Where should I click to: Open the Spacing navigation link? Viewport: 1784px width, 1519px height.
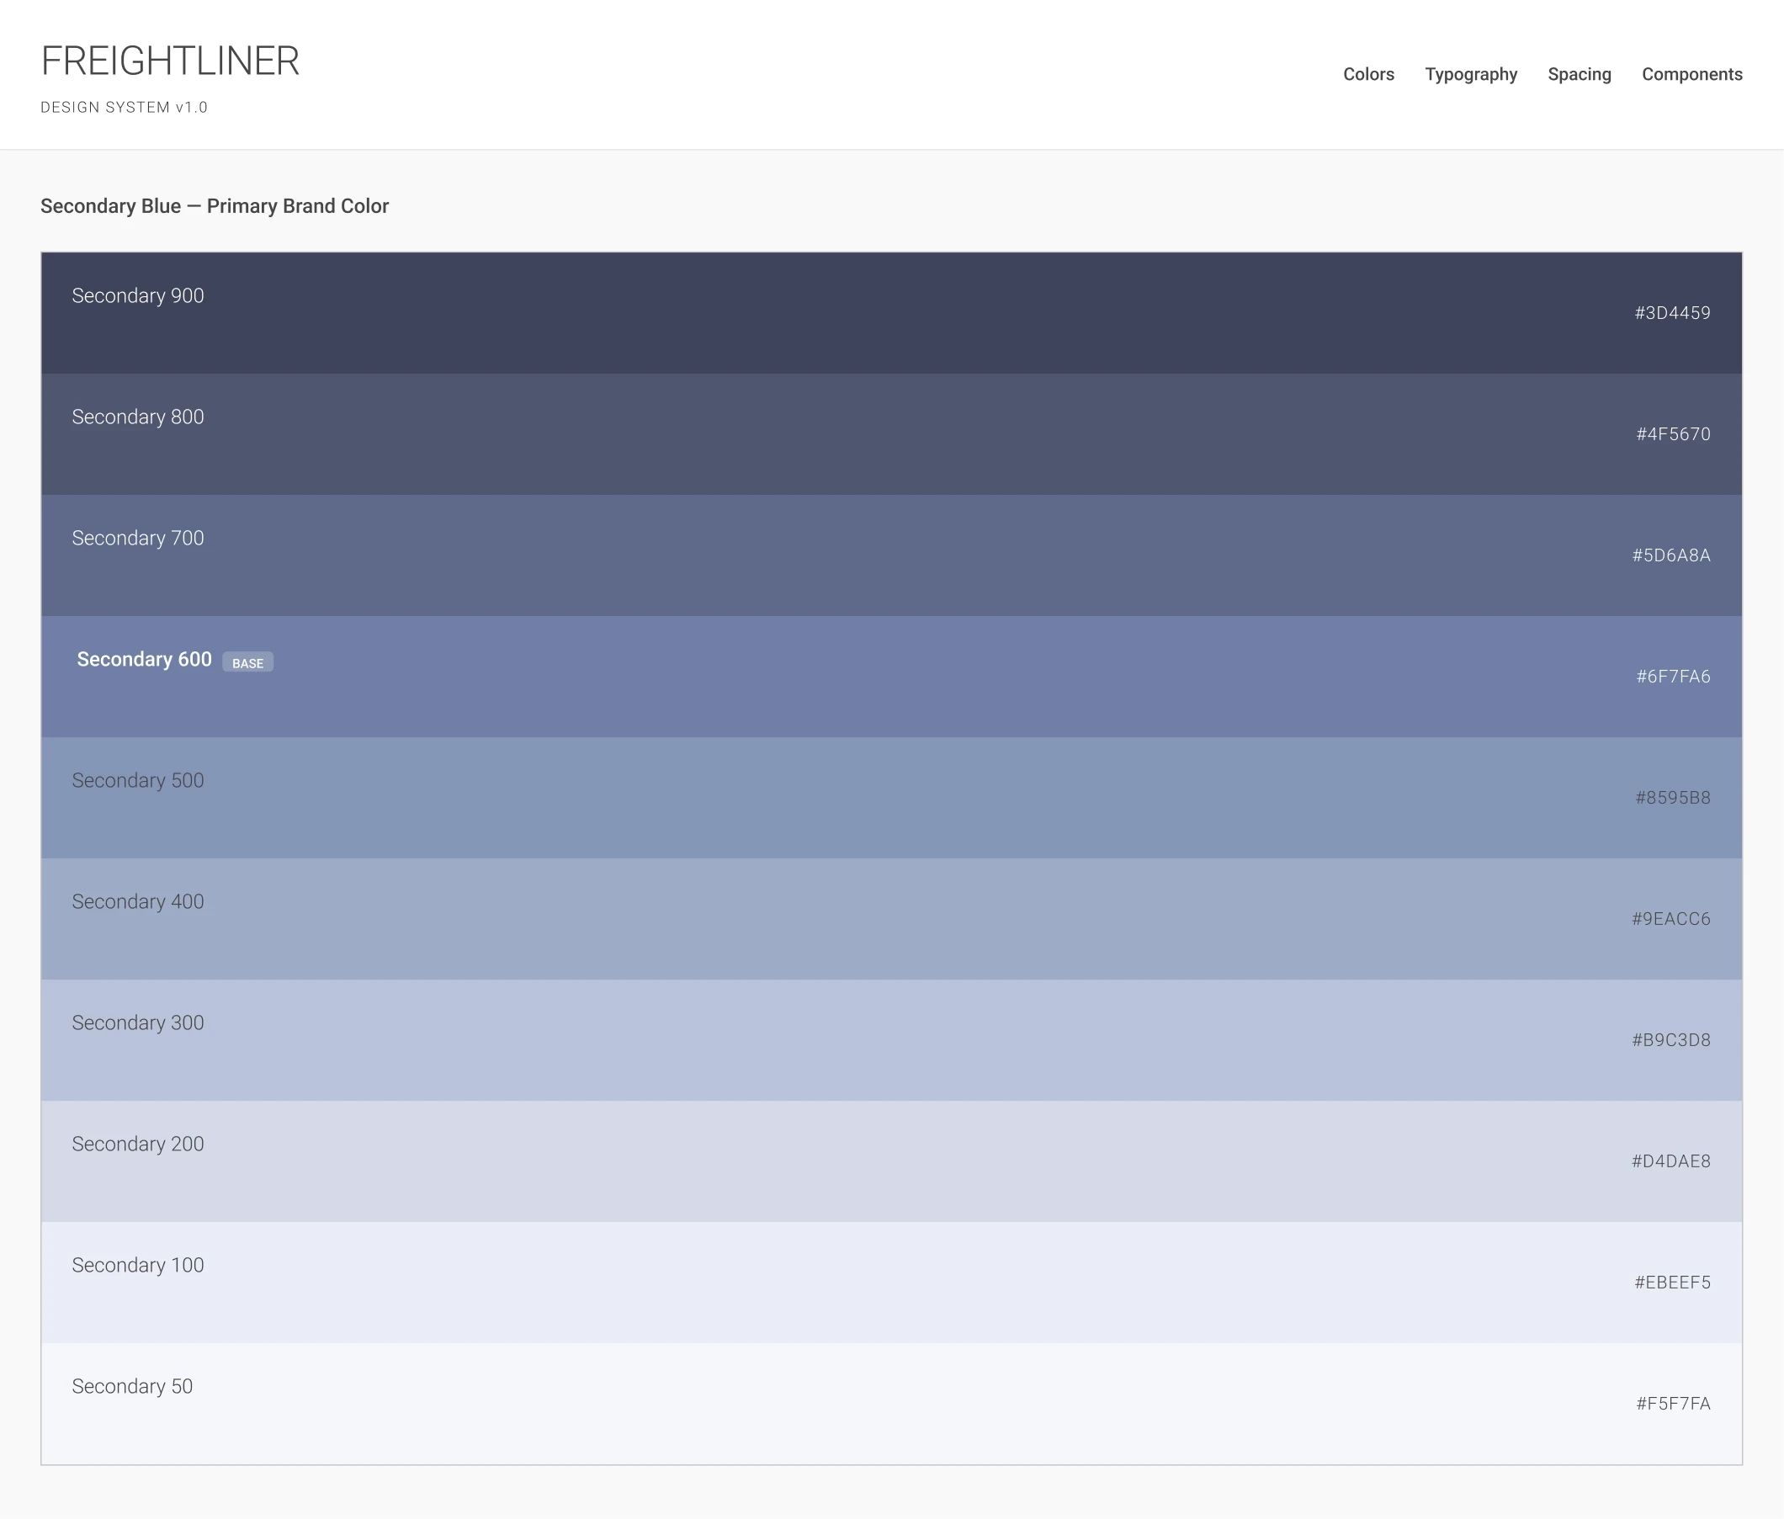click(1579, 74)
